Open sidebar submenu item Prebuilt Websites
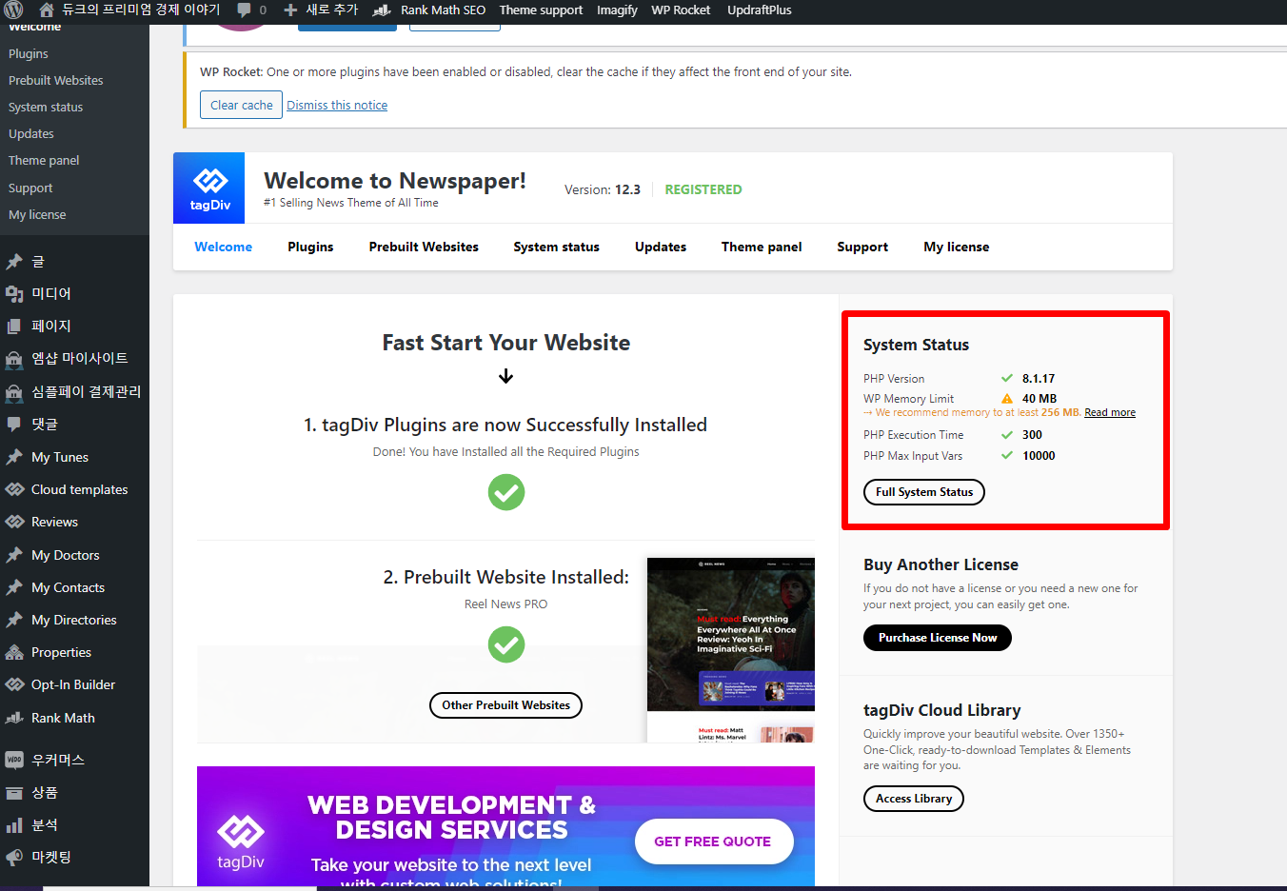The height and width of the screenshot is (891, 1287). [56, 81]
